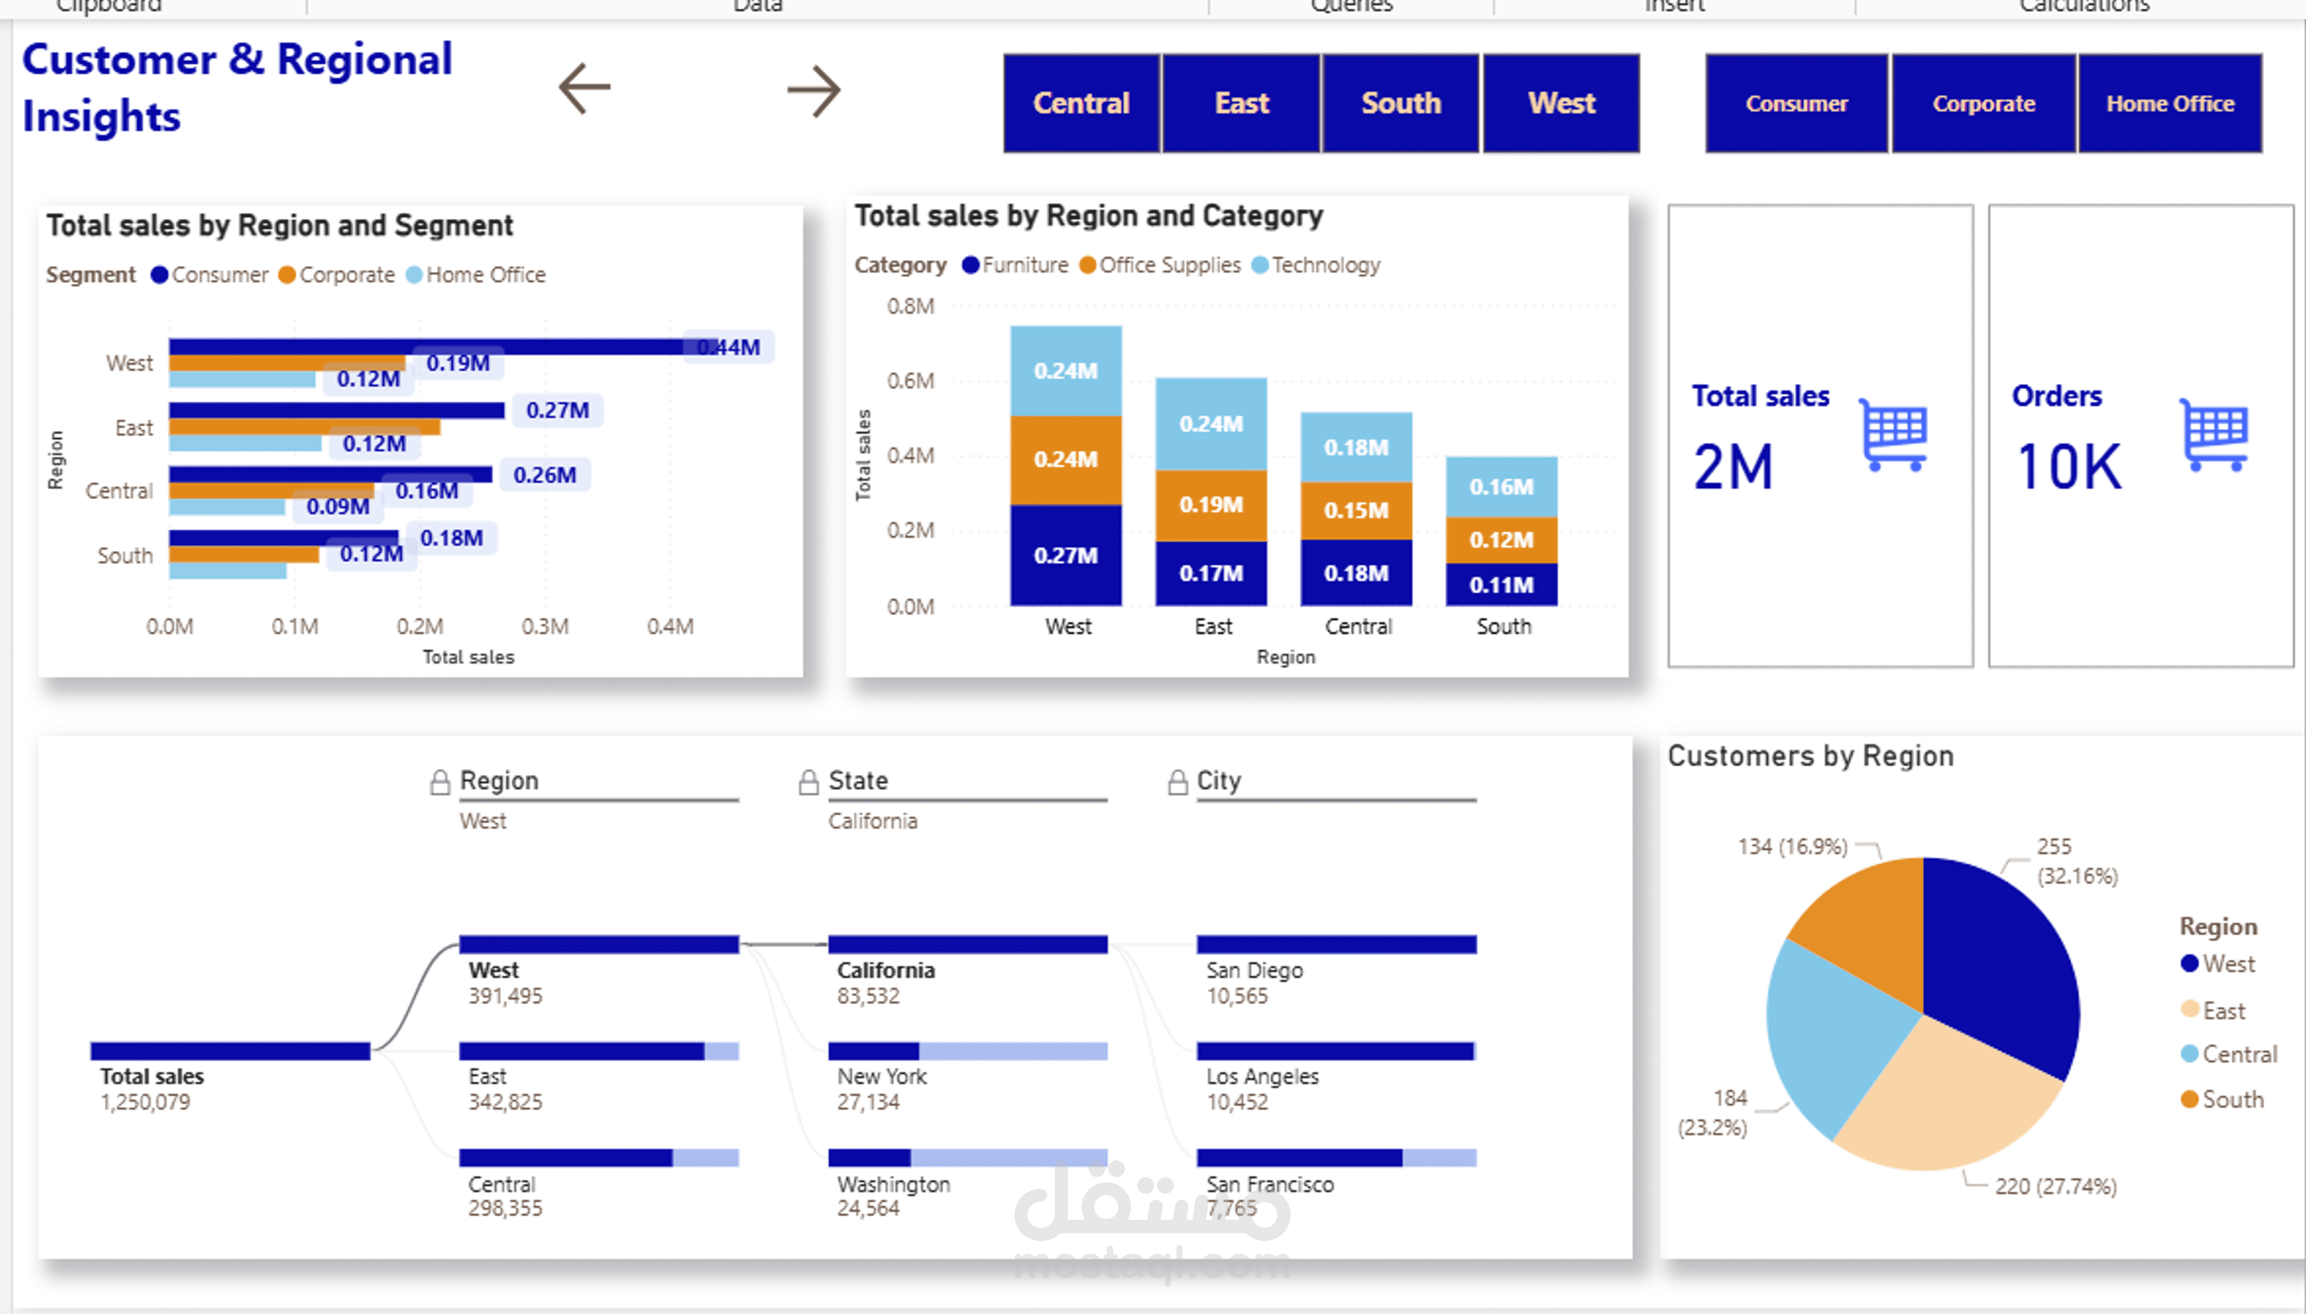Click the Total sales shopping cart icon

[1894, 434]
